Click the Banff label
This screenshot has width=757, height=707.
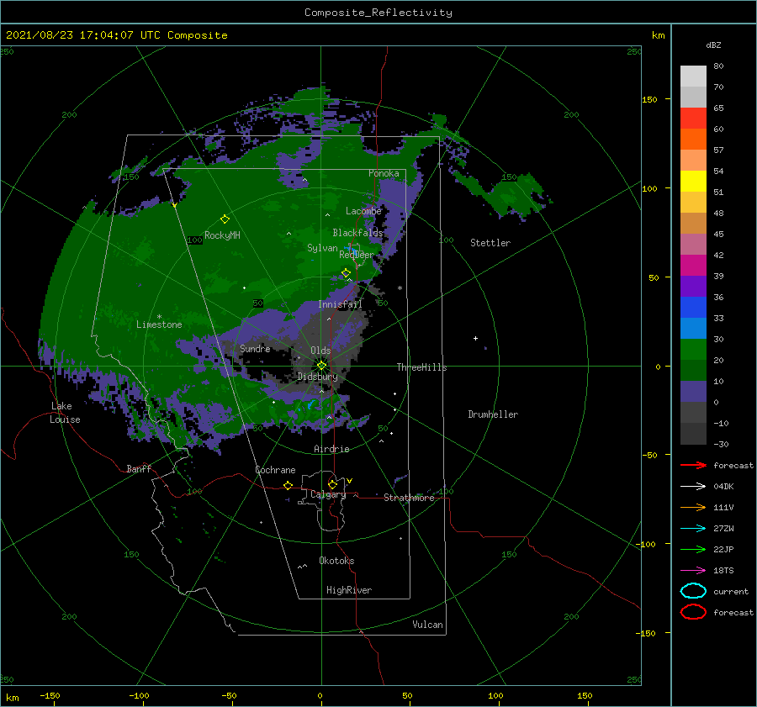[139, 469]
